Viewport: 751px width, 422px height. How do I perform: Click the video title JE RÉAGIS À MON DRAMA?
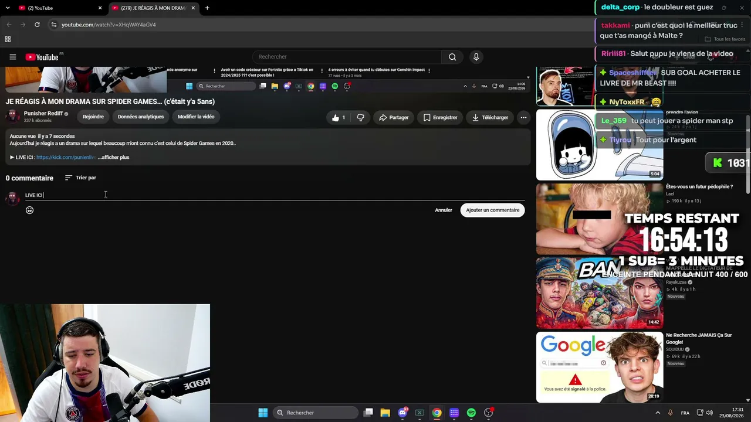tap(110, 101)
